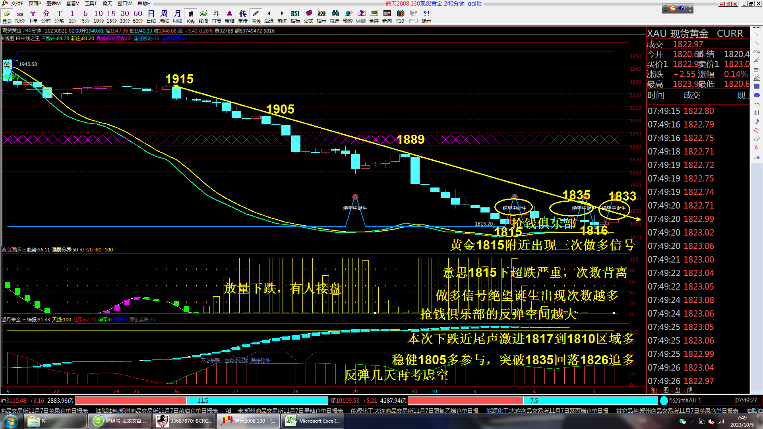Screen dimensions: 763x429
Task: Open the 工具T menu
Action: coord(91,4)
